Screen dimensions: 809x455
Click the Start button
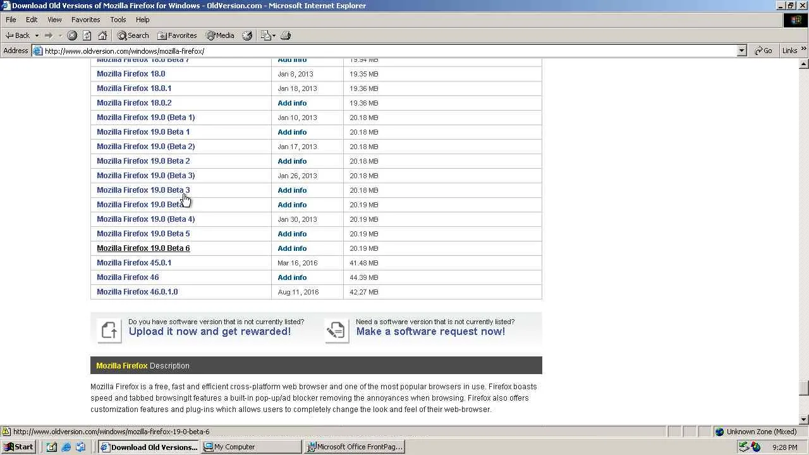(18, 447)
